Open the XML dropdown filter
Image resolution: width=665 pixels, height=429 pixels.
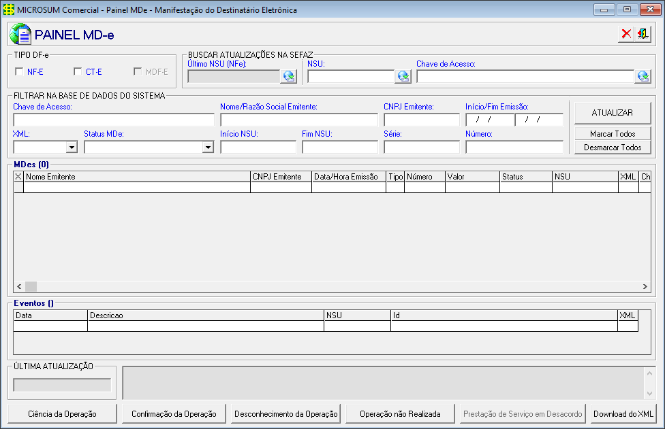click(x=72, y=147)
